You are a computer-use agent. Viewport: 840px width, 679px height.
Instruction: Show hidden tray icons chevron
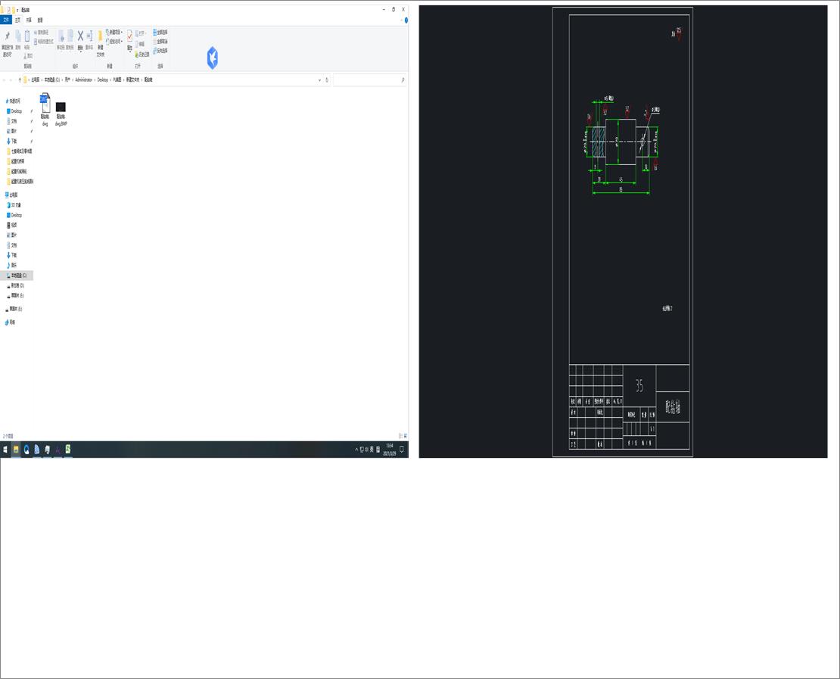pyautogui.click(x=356, y=450)
